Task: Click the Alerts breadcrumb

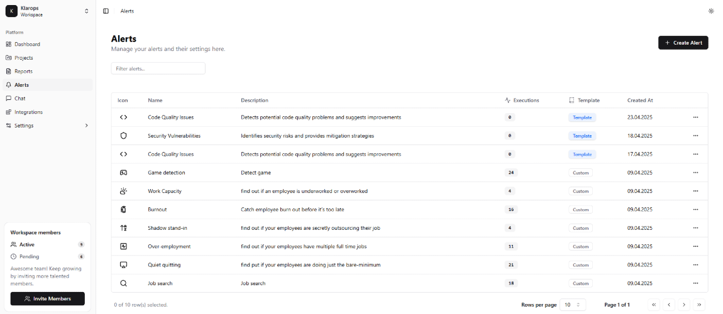Action: pos(127,11)
